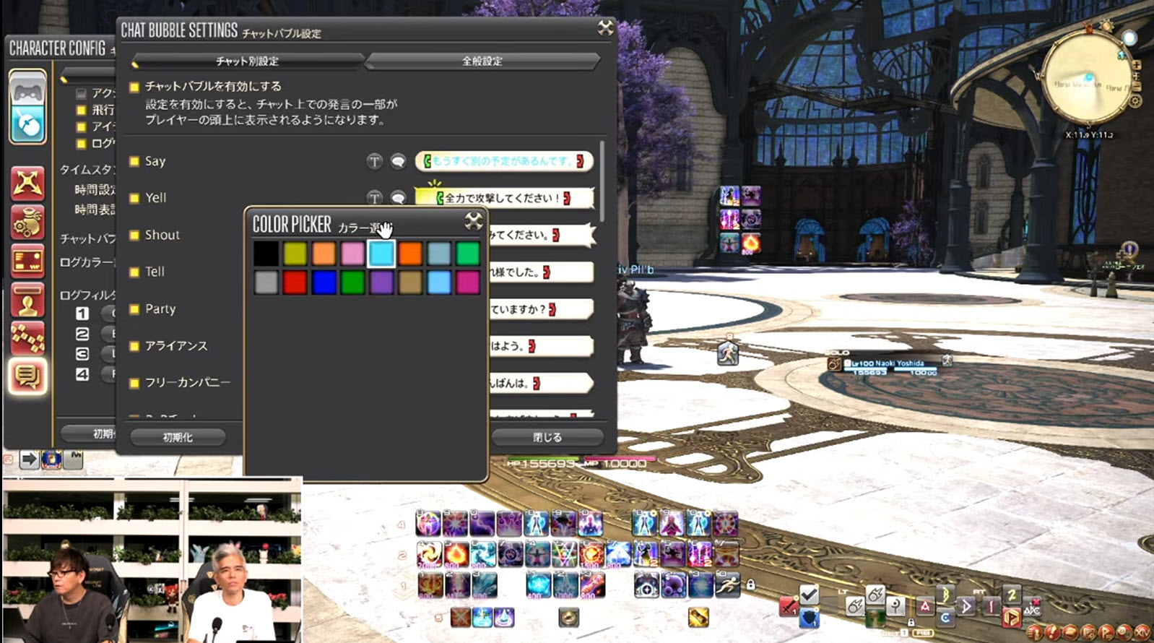Open UI Settings window icon in sidebar

[28, 261]
